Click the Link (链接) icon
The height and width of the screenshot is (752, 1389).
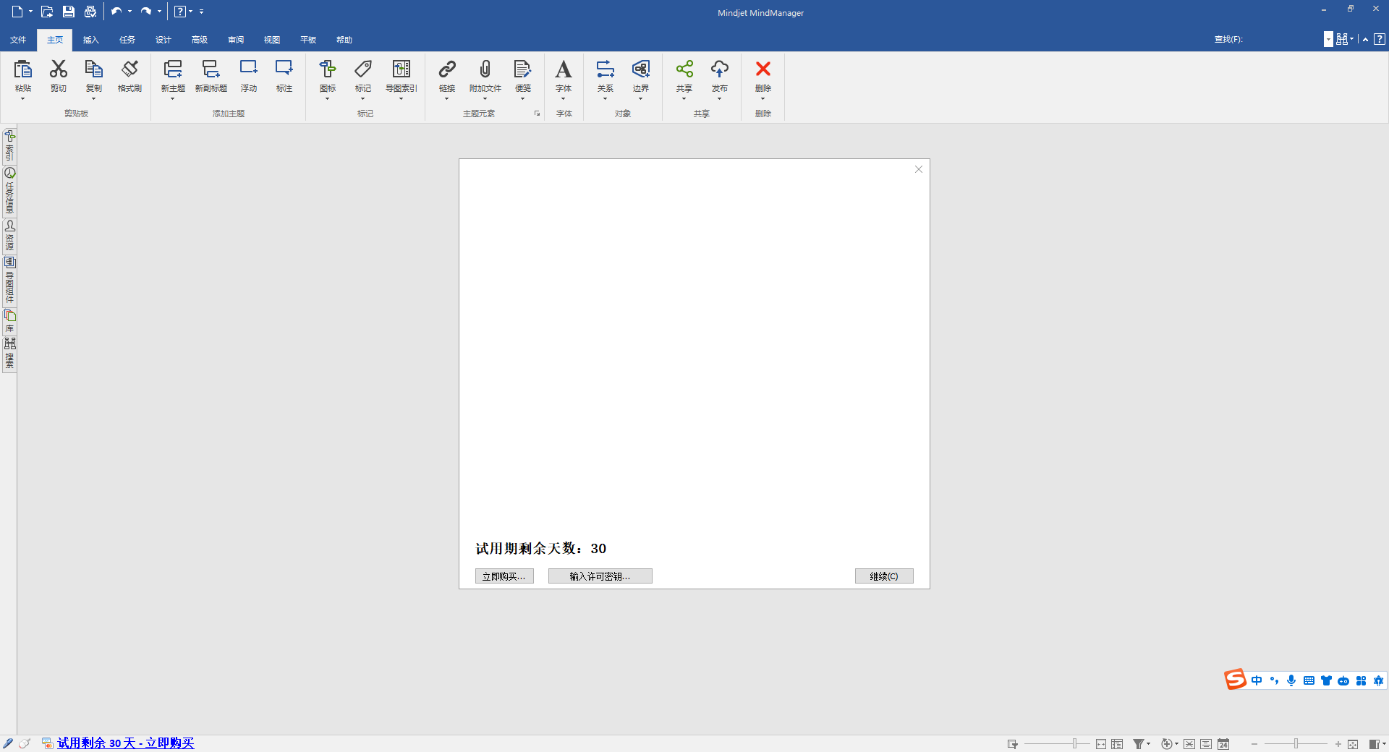pyautogui.click(x=447, y=69)
